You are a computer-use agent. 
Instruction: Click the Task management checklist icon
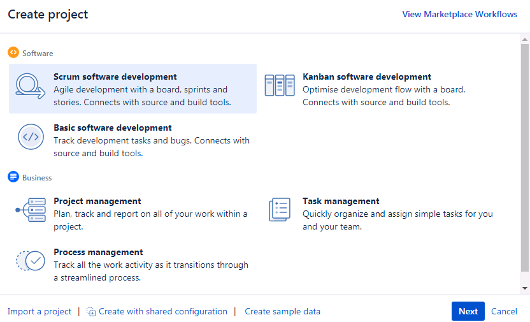[x=280, y=210]
